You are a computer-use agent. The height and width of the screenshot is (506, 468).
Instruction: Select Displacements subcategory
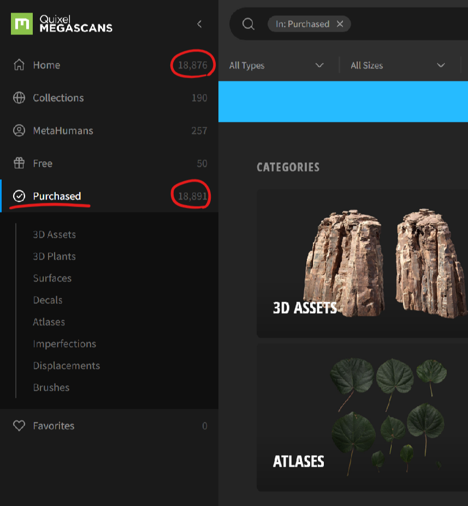coord(66,366)
